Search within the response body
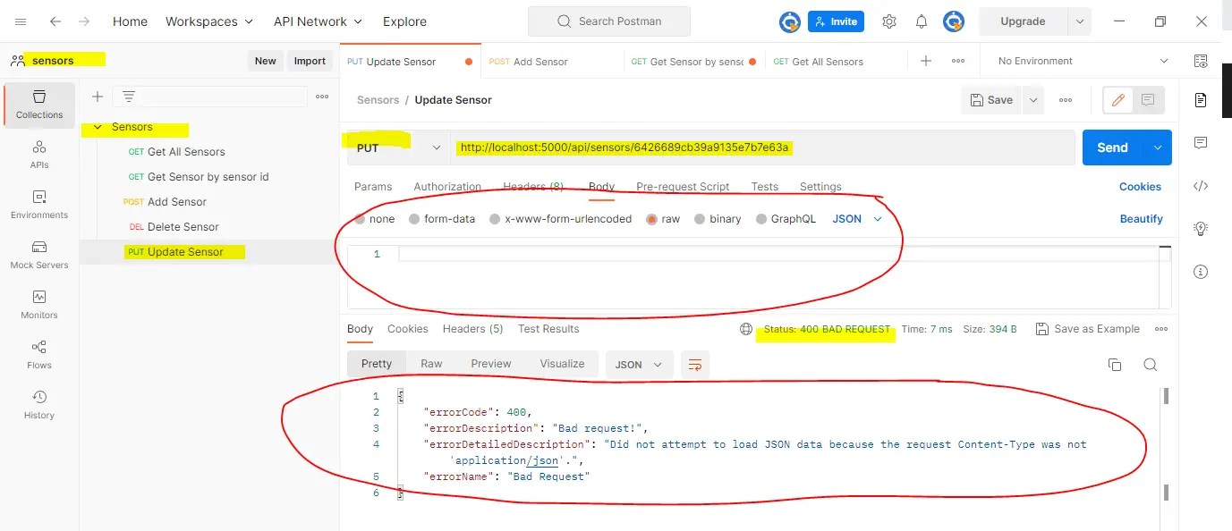1232x531 pixels. click(1151, 364)
